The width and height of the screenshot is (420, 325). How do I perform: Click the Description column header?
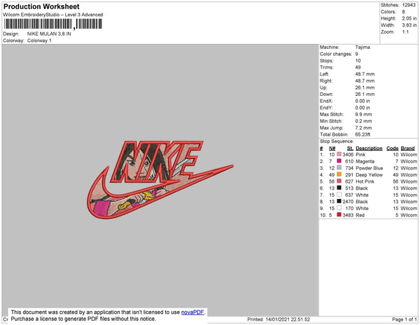[369, 148]
